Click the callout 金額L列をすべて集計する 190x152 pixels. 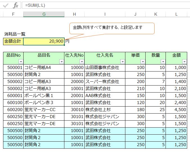coord(112,28)
